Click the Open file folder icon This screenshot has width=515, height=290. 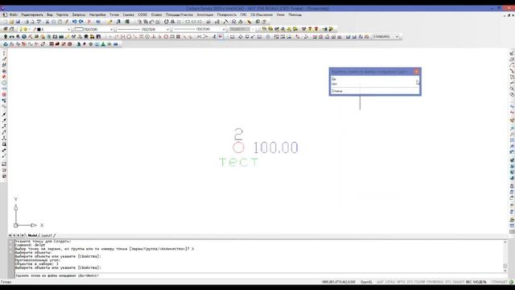pos(11,22)
